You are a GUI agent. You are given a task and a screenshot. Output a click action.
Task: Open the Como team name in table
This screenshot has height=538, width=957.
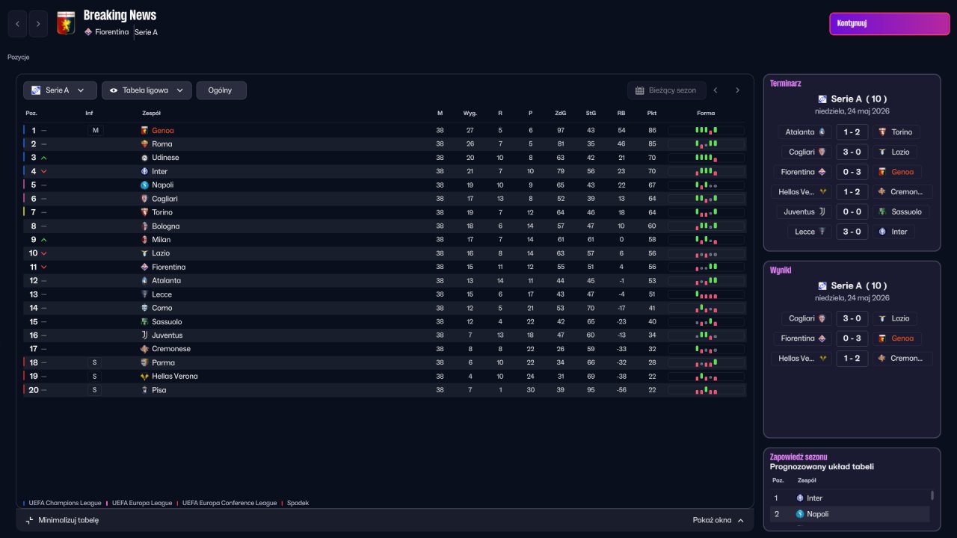tap(162, 308)
